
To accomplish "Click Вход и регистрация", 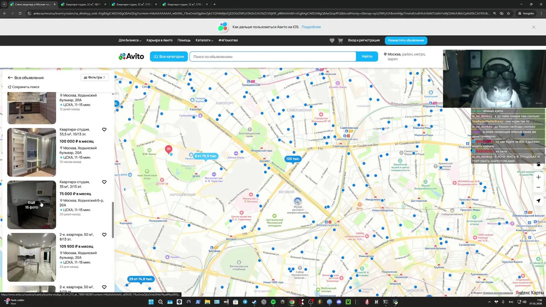I will [x=364, y=41].
